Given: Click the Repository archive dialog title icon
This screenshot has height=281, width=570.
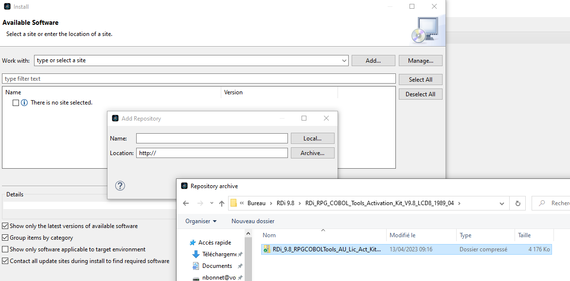Looking at the screenshot, I should 184,186.
